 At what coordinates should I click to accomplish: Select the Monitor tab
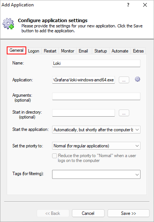67,51
